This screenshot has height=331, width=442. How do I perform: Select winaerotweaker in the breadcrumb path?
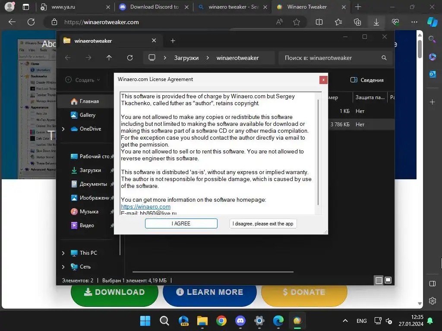(x=237, y=58)
